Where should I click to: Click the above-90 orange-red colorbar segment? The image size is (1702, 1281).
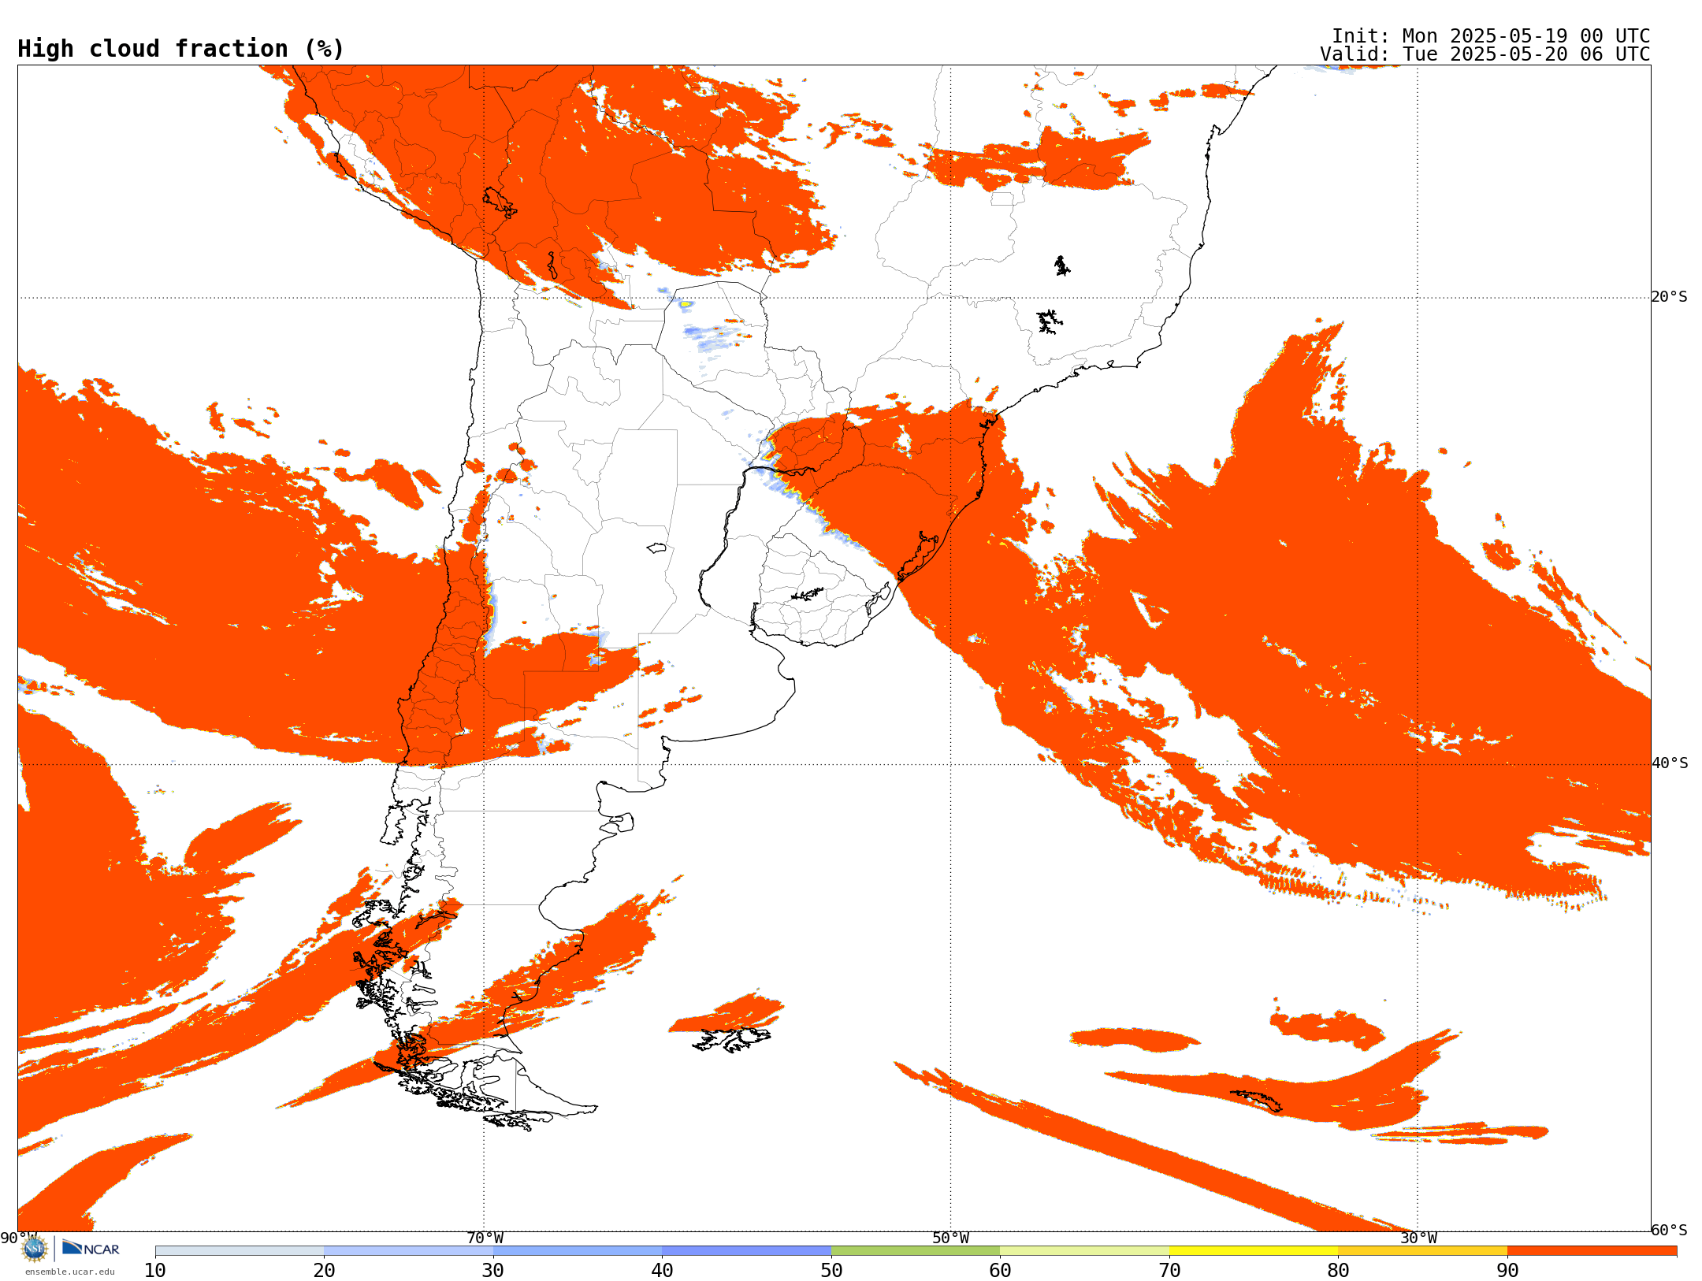(x=1592, y=1250)
